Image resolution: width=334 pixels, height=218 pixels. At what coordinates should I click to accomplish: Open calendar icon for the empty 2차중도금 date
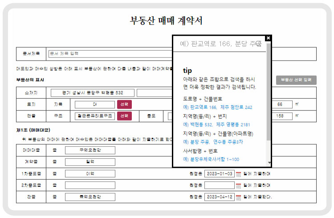pos(238,185)
